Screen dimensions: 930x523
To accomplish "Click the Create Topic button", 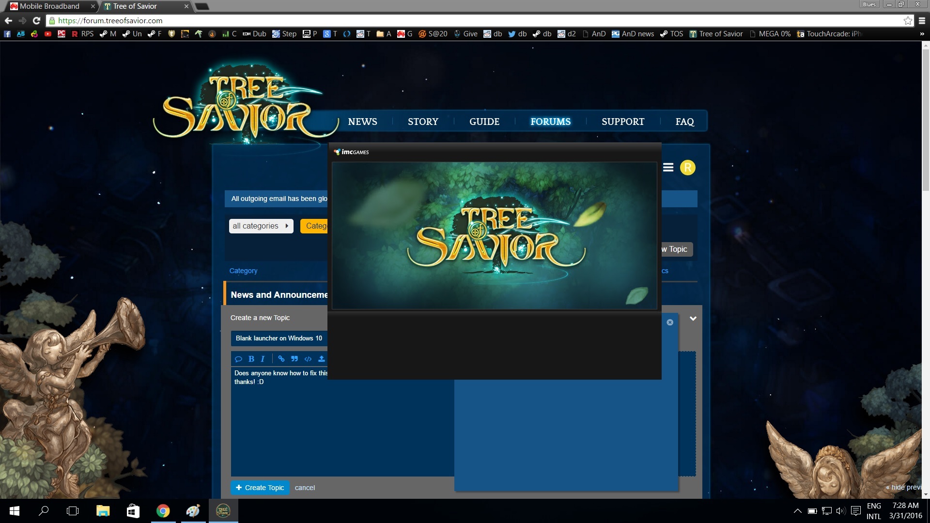I will (260, 488).
